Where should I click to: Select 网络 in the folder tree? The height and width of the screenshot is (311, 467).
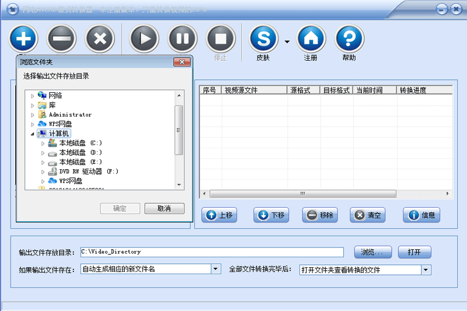coord(55,96)
